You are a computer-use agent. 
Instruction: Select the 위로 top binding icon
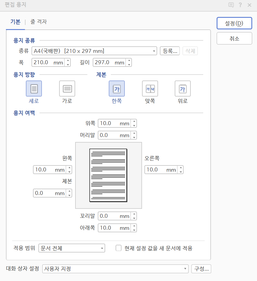[x=182, y=88]
